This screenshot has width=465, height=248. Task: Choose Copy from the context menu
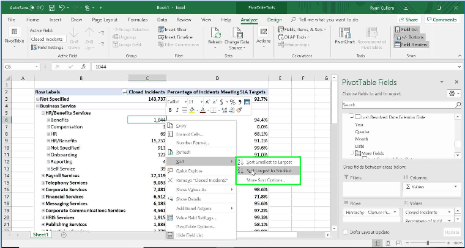[x=201, y=125]
